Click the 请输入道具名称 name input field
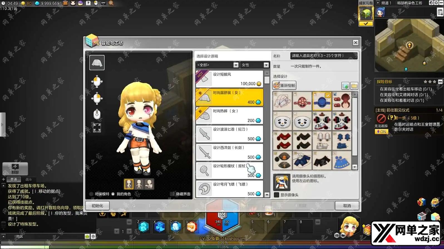Image resolution: width=444 pixels, height=249 pixels. click(x=324, y=56)
